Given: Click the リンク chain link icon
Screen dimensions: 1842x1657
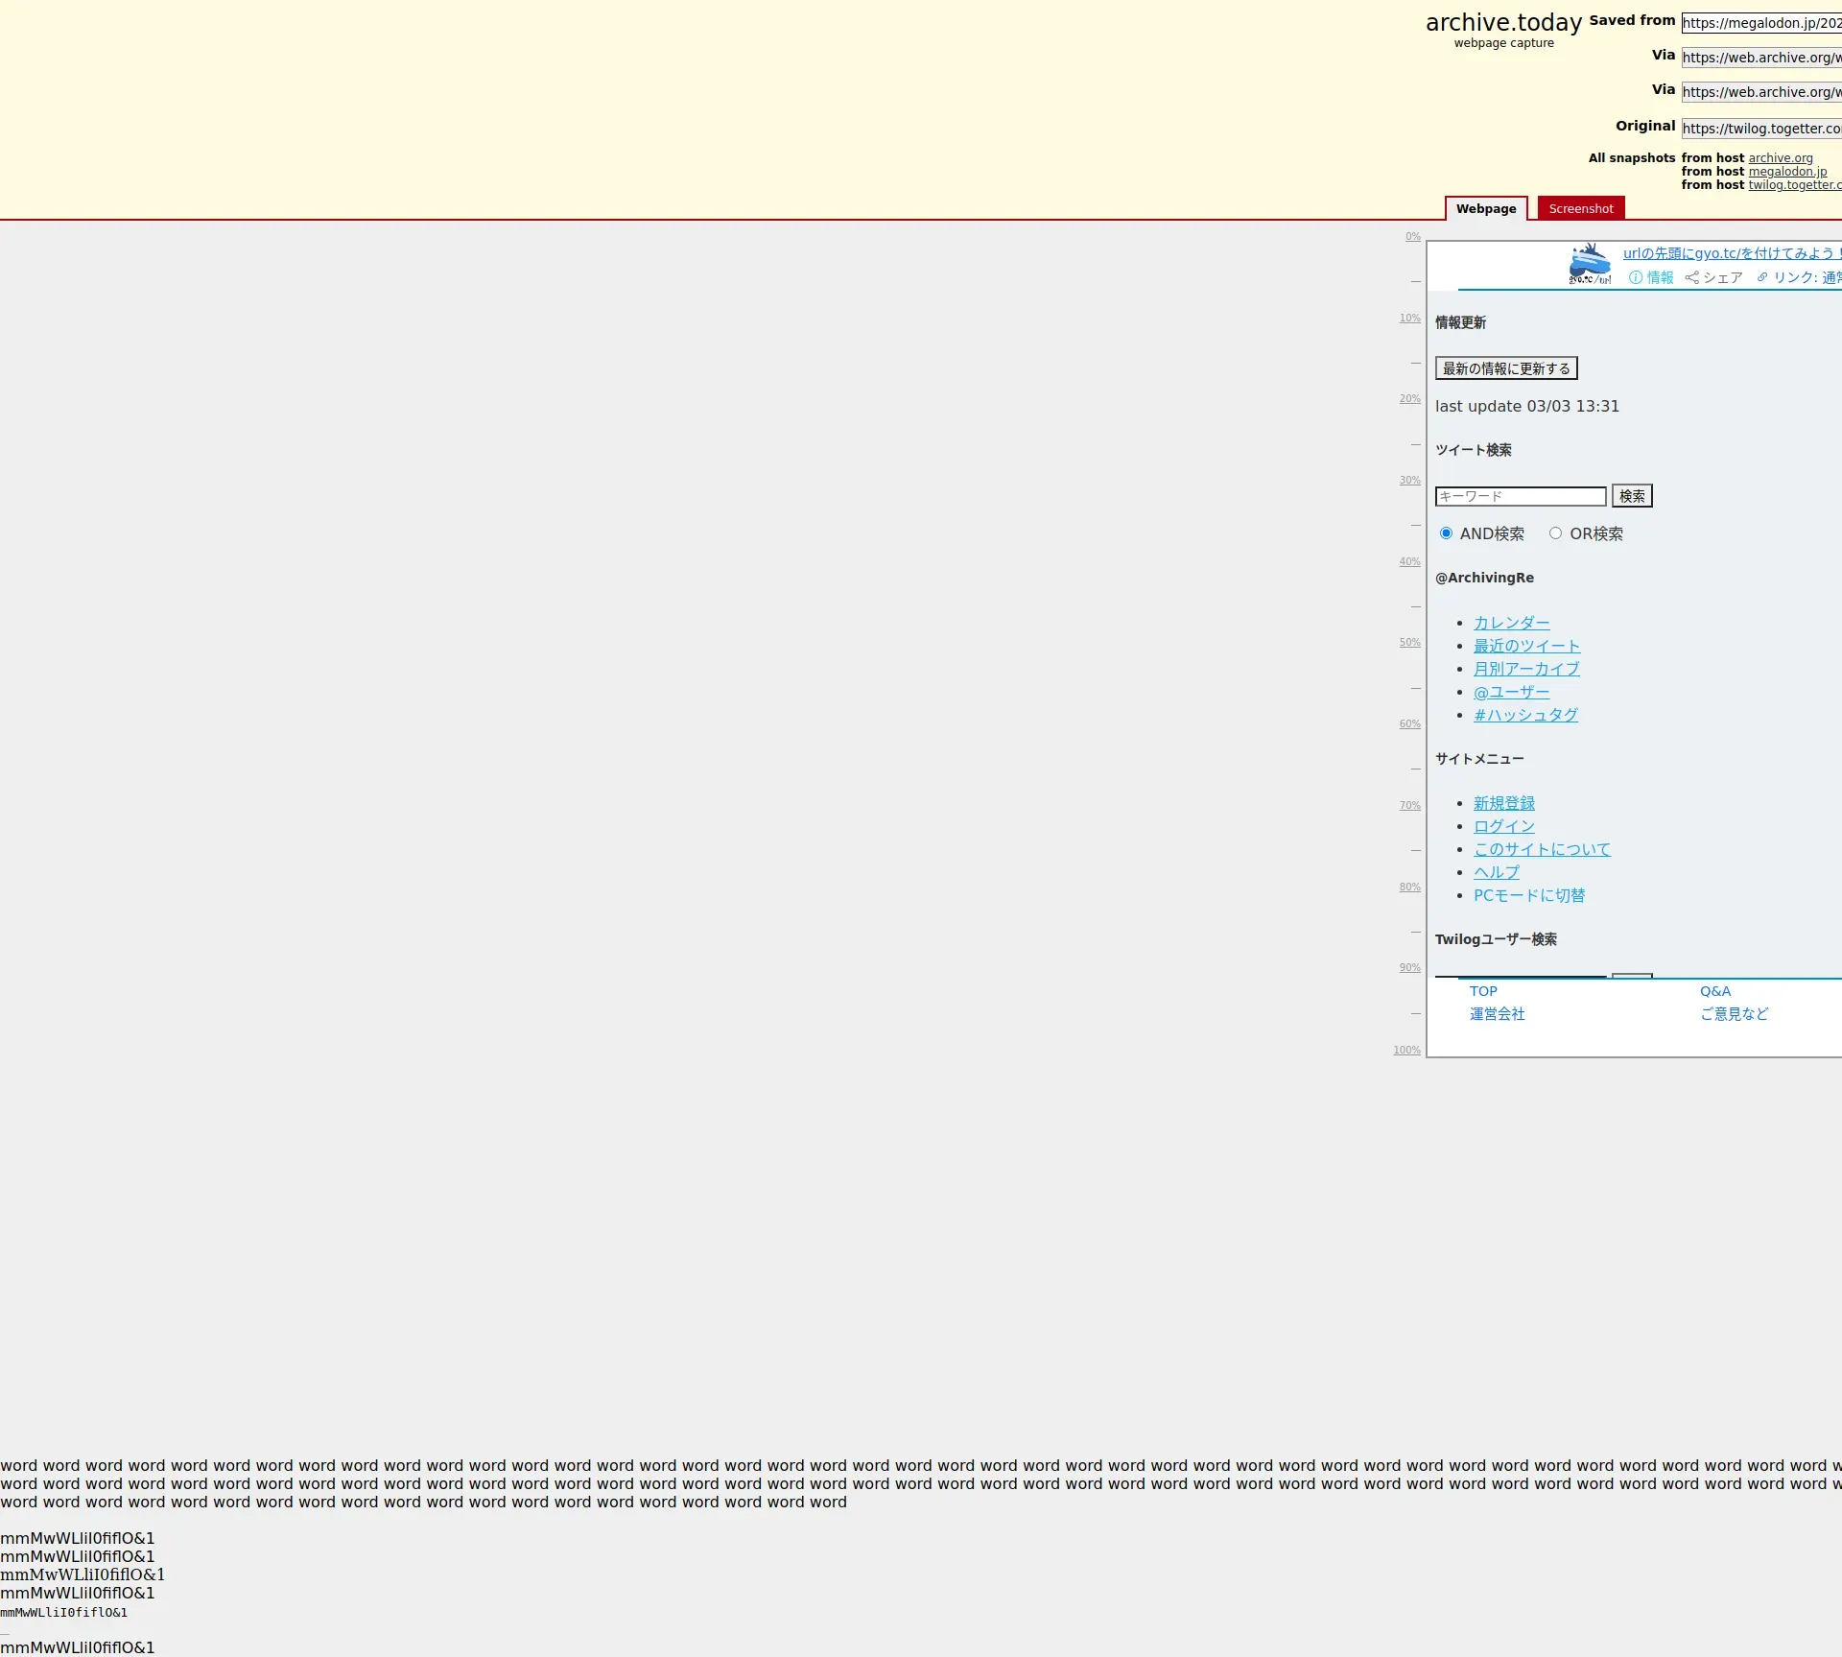Looking at the screenshot, I should [1762, 277].
